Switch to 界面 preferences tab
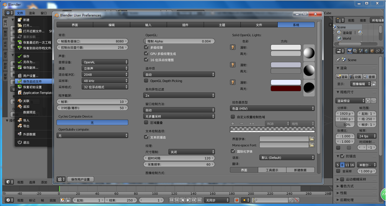This screenshot has width=386, height=206. click(75, 25)
